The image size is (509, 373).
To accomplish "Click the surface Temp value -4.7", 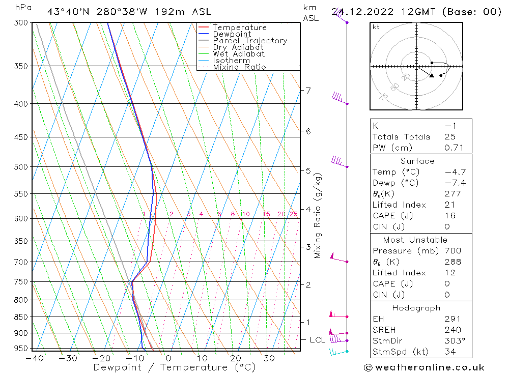I will (x=455, y=171).
